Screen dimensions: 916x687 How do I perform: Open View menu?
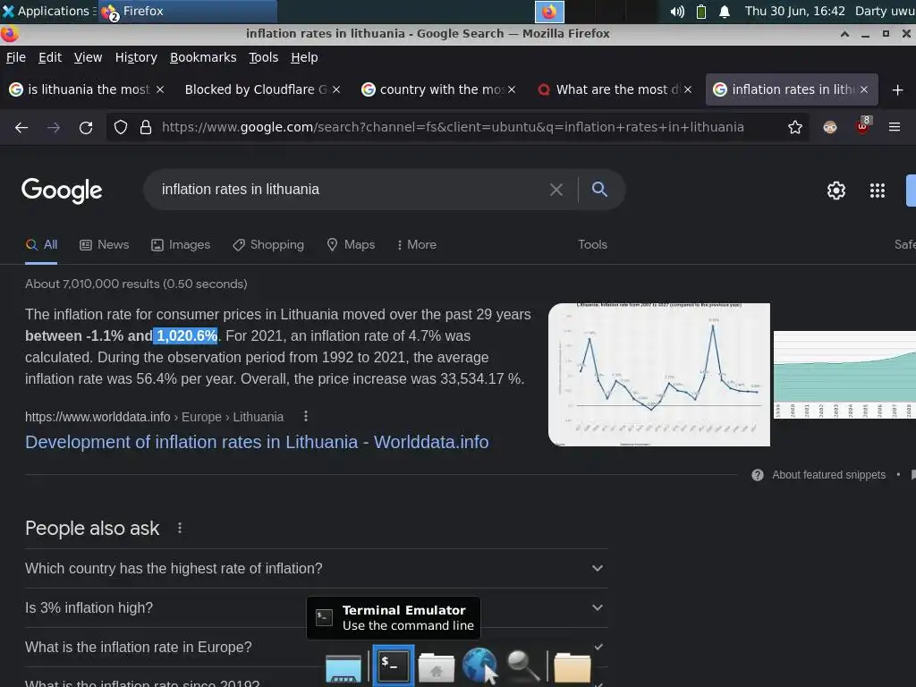pyautogui.click(x=88, y=57)
